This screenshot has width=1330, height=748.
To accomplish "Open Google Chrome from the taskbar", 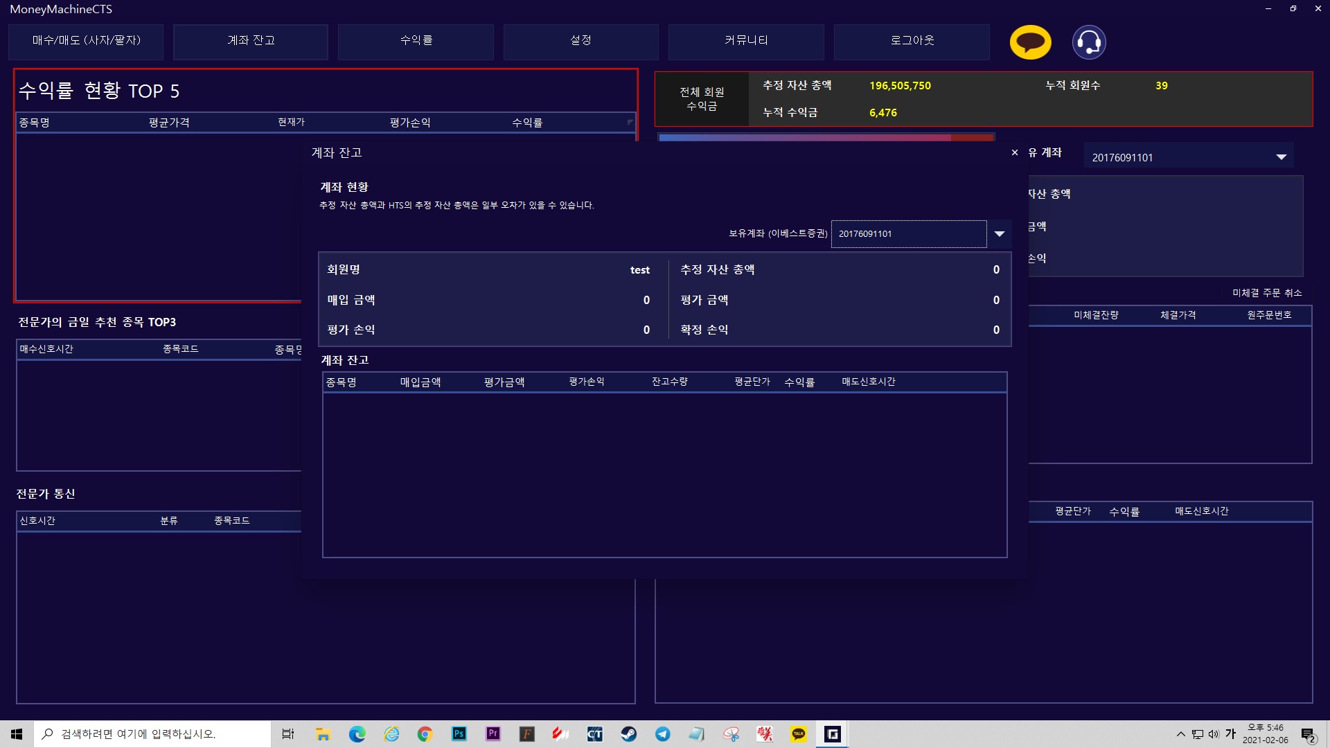I will point(425,734).
